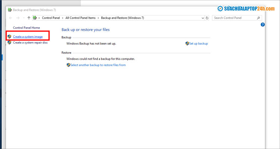Go to All Control Panel Items breadcrumb
This screenshot has height=149, width=280.
click(81, 18)
